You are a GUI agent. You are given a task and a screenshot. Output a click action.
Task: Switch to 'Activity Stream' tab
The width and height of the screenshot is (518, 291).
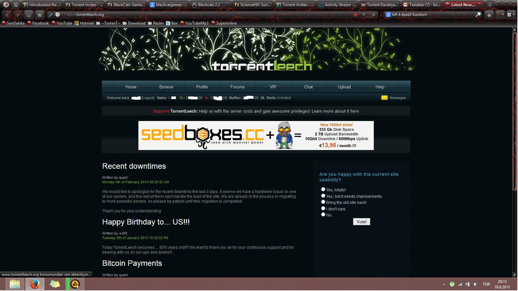click(337, 5)
